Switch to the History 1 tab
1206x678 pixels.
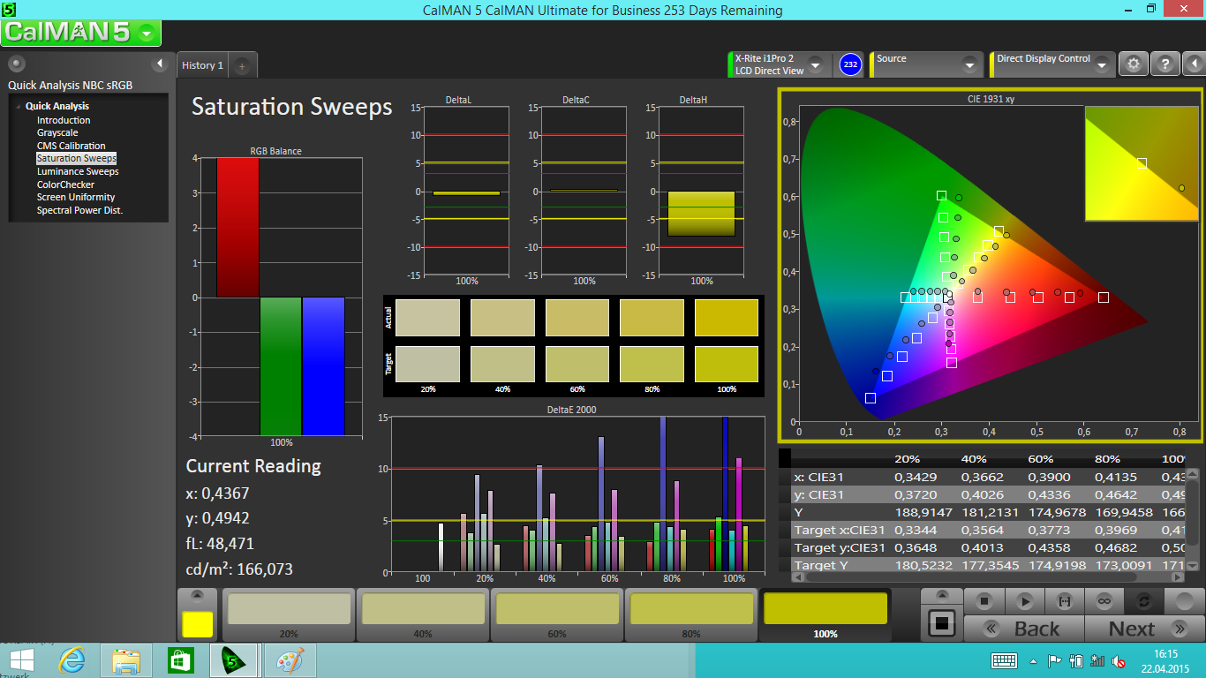[x=202, y=65]
